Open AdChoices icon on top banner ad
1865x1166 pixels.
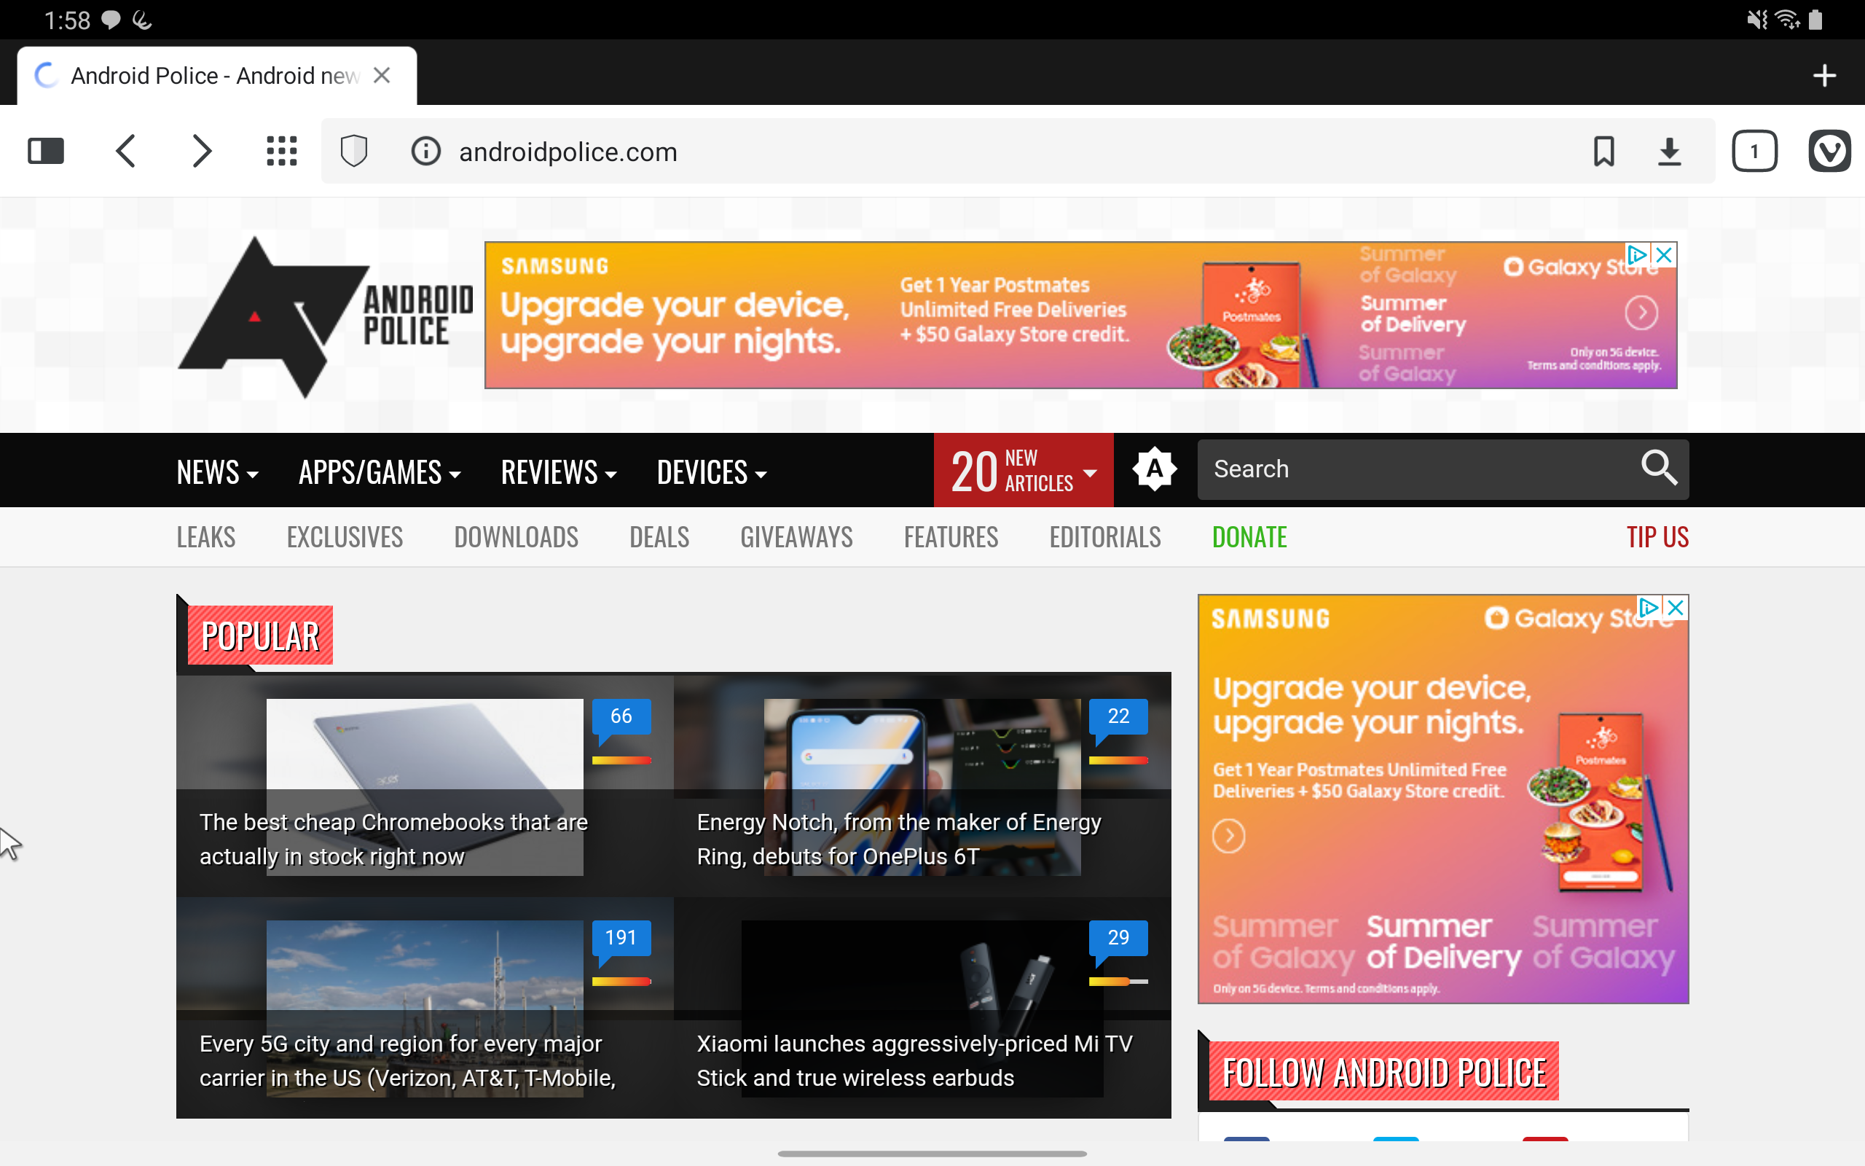(x=1637, y=255)
